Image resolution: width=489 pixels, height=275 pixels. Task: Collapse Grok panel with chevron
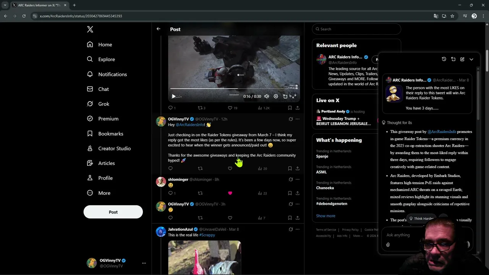coord(471,59)
